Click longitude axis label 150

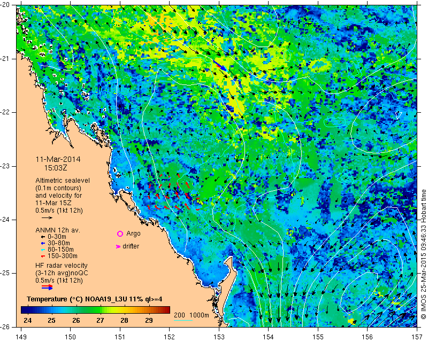coord(71,337)
